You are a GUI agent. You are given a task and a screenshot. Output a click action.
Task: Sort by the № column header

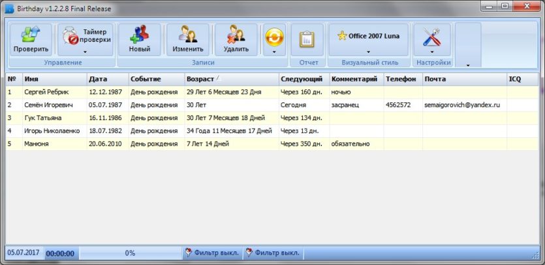click(14, 79)
